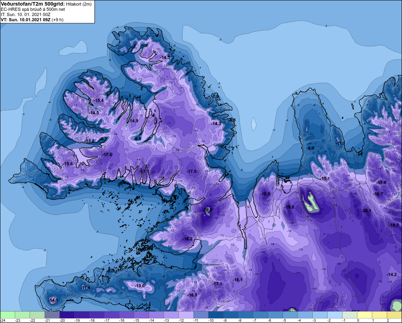402x323 pixels.
Task: Select legend swatch labeled 0
Action: coord(364,315)
